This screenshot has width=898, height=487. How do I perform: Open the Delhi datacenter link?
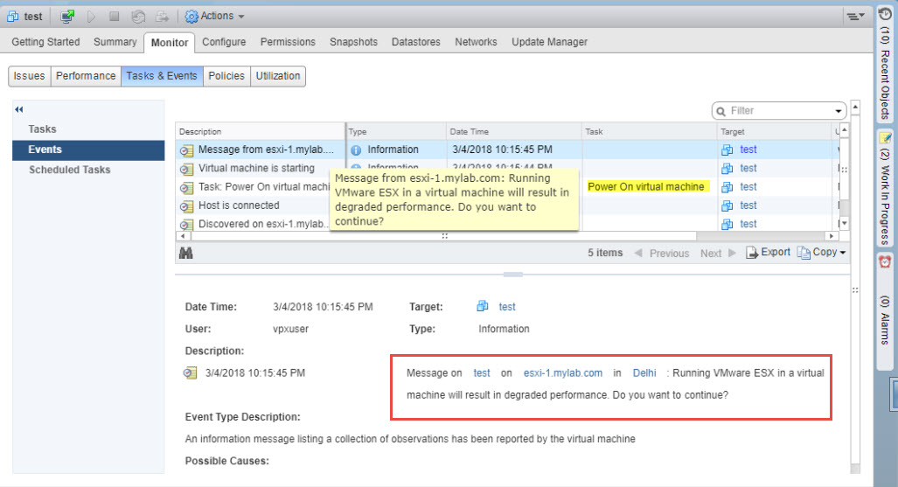[644, 373]
